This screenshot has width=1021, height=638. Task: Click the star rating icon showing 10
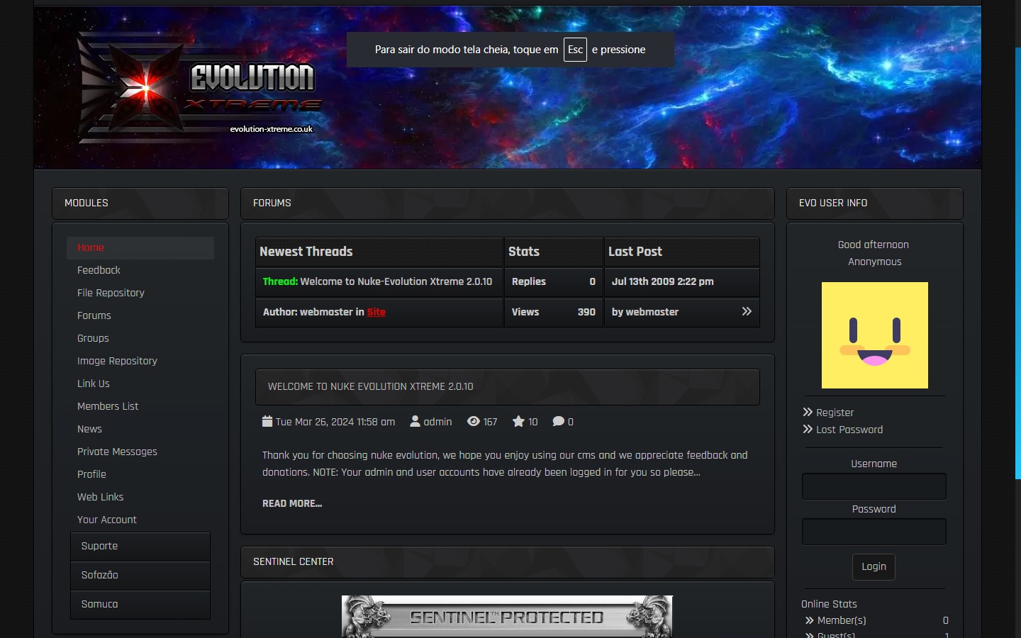point(518,421)
